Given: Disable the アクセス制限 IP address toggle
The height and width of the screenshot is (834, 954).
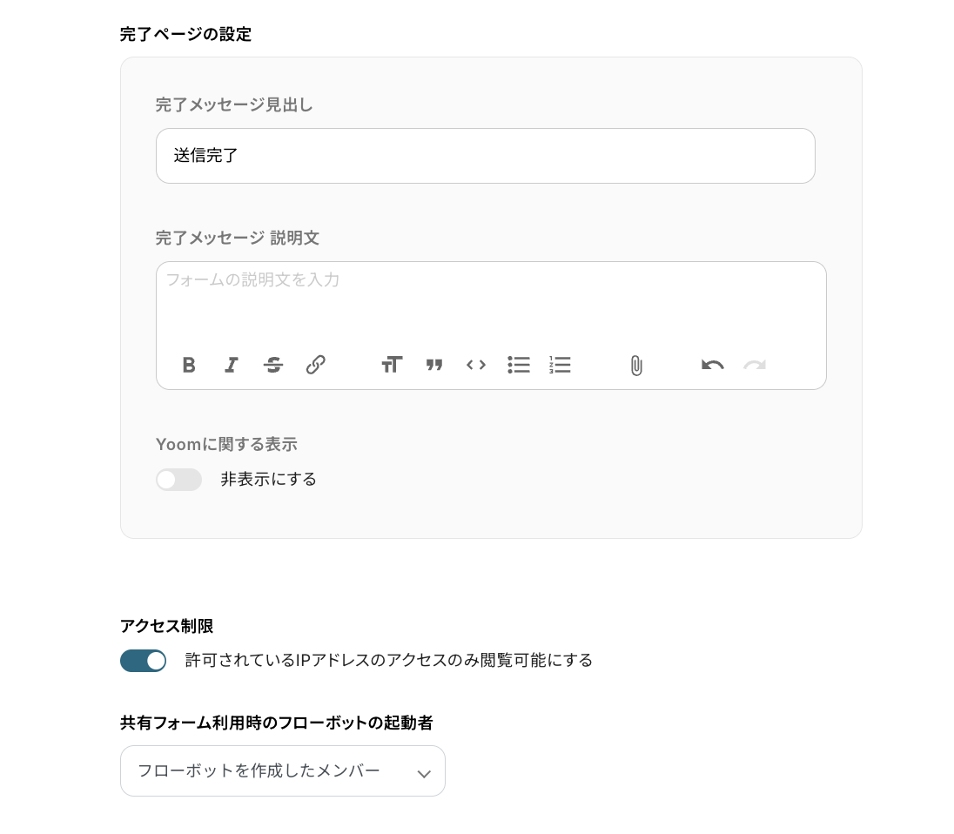Looking at the screenshot, I should tap(143, 661).
